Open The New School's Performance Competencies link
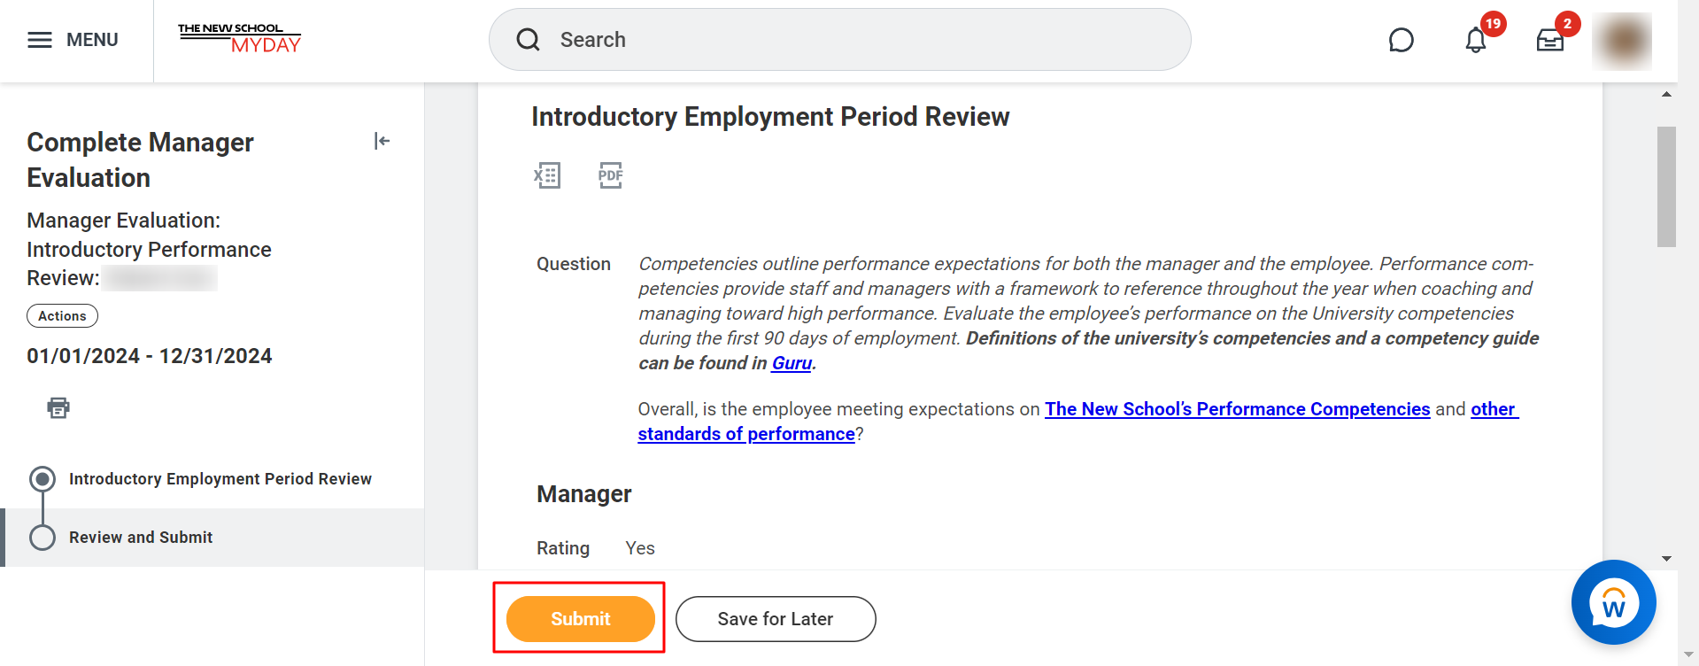 tap(1237, 409)
